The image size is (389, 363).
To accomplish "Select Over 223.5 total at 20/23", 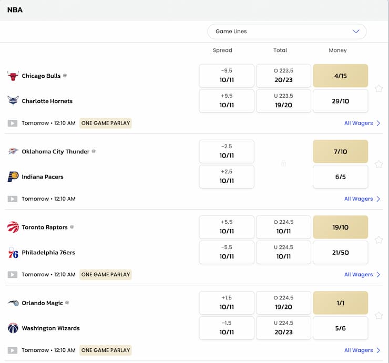I will [283, 76].
